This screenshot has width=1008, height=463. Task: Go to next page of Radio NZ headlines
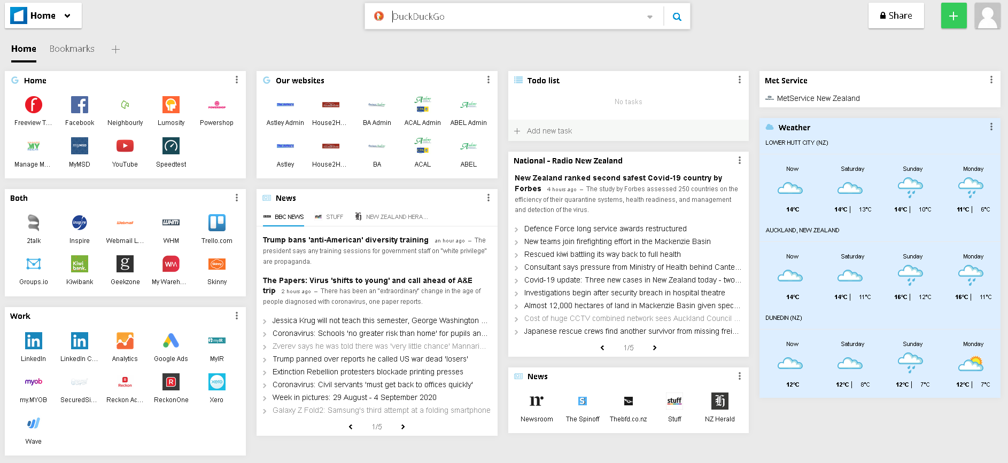click(x=654, y=348)
